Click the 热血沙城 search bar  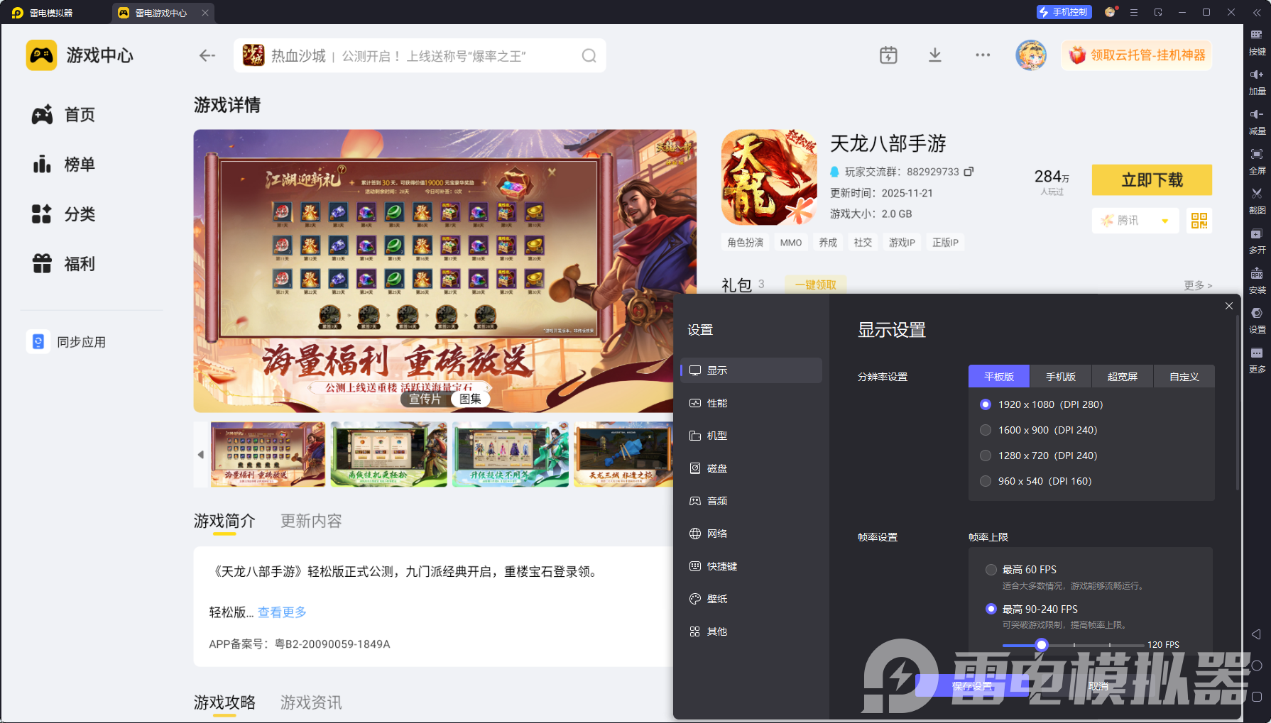click(419, 55)
